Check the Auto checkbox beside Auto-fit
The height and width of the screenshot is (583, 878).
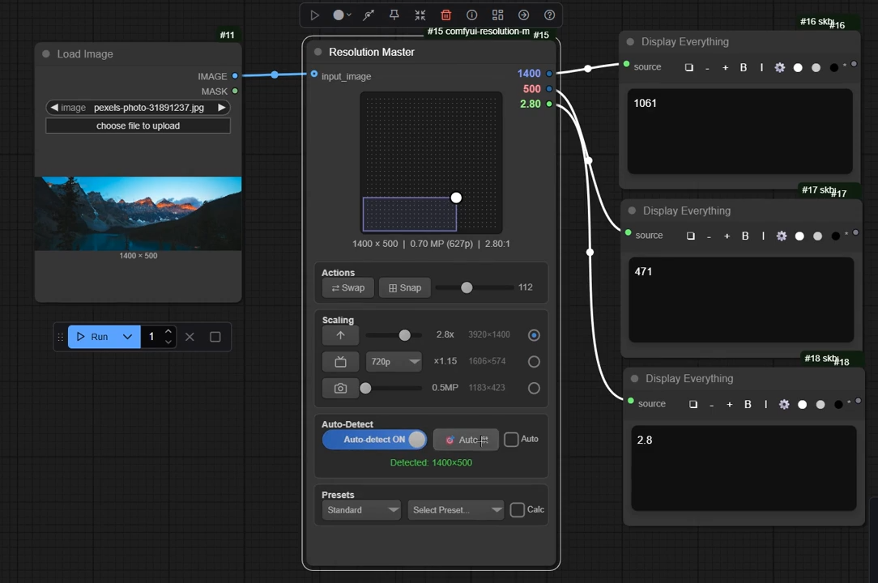tap(511, 440)
